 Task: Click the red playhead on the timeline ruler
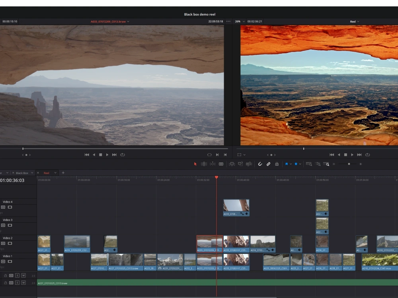point(217,177)
